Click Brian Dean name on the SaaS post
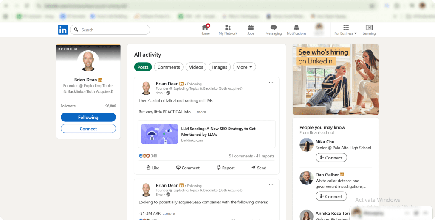Screen dimensions: 435x220 [167, 185]
